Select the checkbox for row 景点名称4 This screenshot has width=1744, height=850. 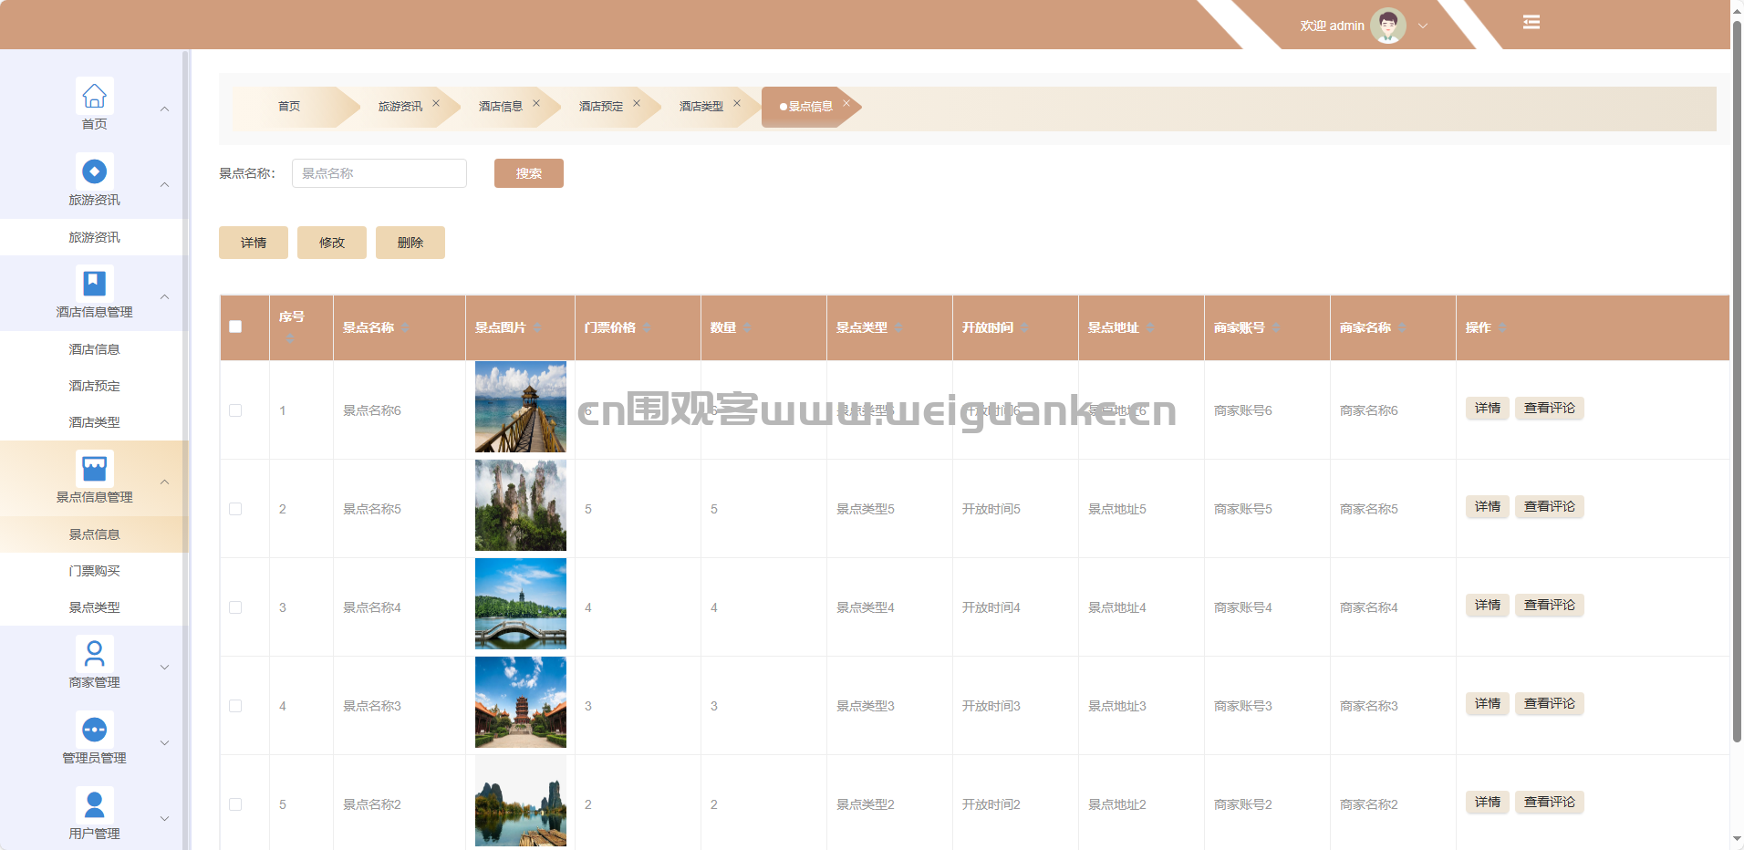[235, 607]
